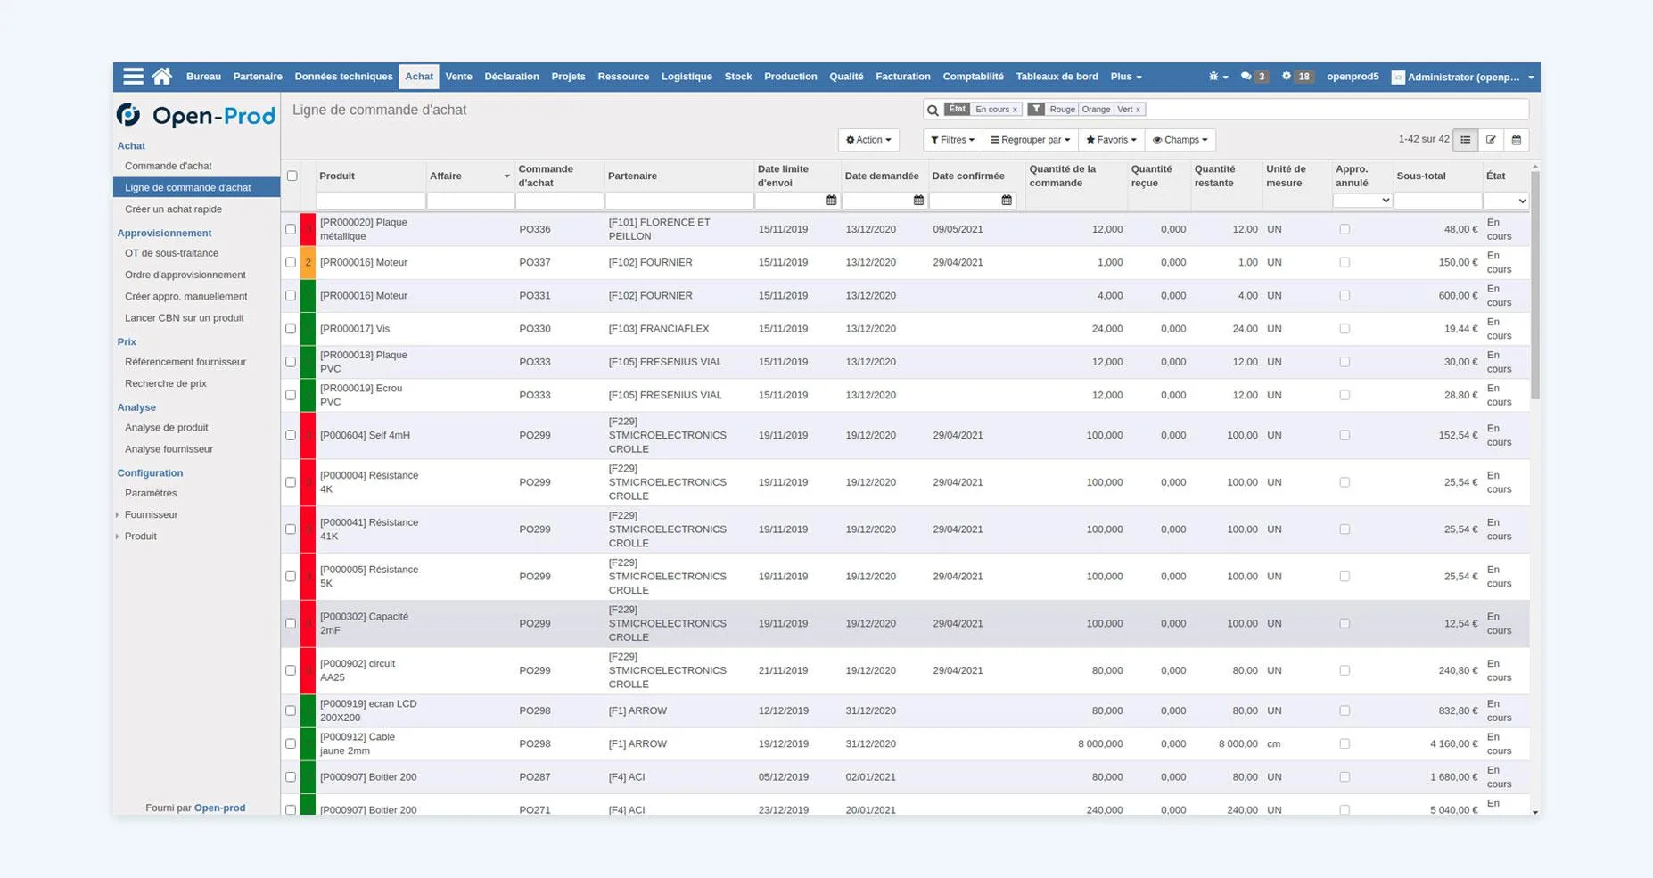This screenshot has width=1653, height=878.
Task: Go to the home page icon
Action: coord(161,77)
